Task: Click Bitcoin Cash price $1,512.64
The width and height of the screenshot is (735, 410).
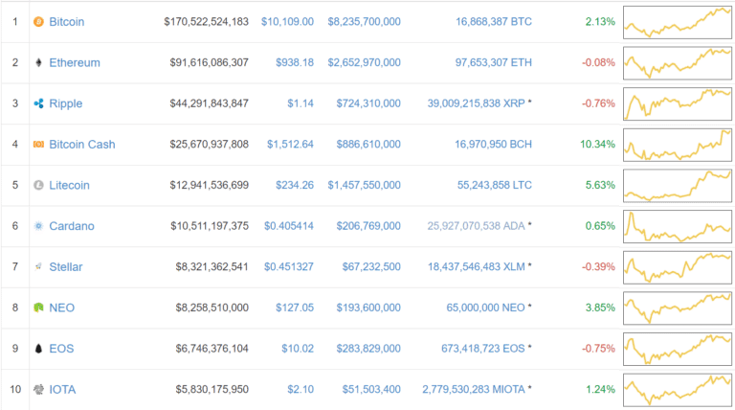Action: [x=290, y=144]
